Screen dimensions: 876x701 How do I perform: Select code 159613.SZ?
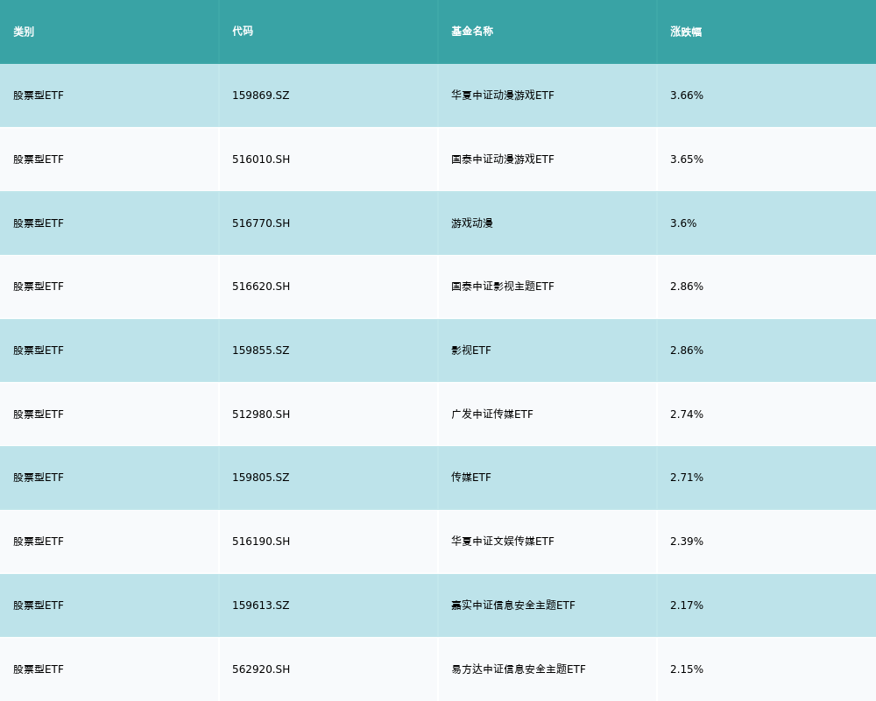[x=261, y=605]
